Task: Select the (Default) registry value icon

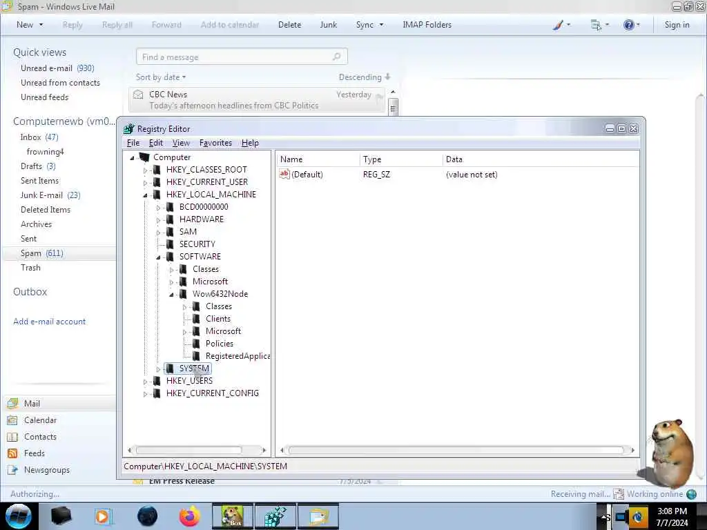Action: pos(284,174)
